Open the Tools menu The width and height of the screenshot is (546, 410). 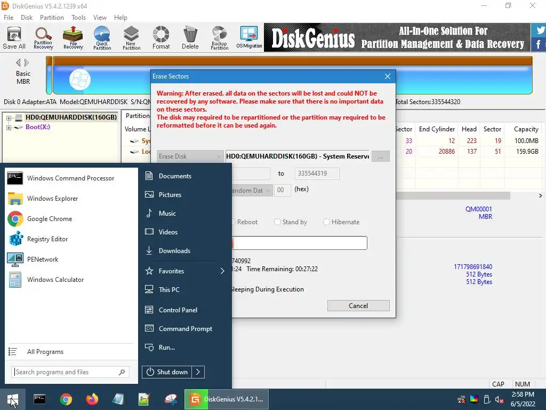(x=78, y=18)
